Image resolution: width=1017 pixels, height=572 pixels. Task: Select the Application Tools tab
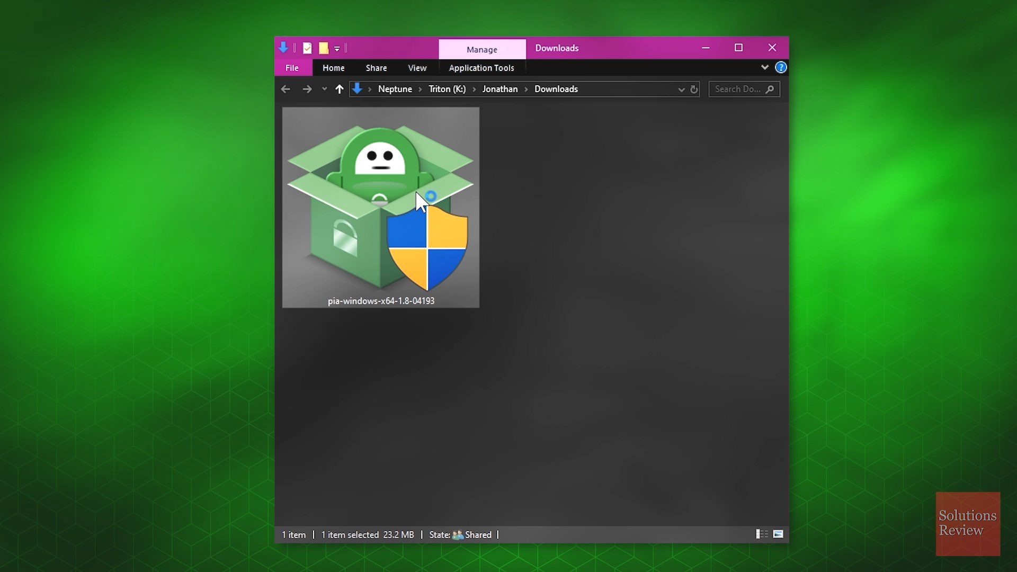pyautogui.click(x=481, y=68)
